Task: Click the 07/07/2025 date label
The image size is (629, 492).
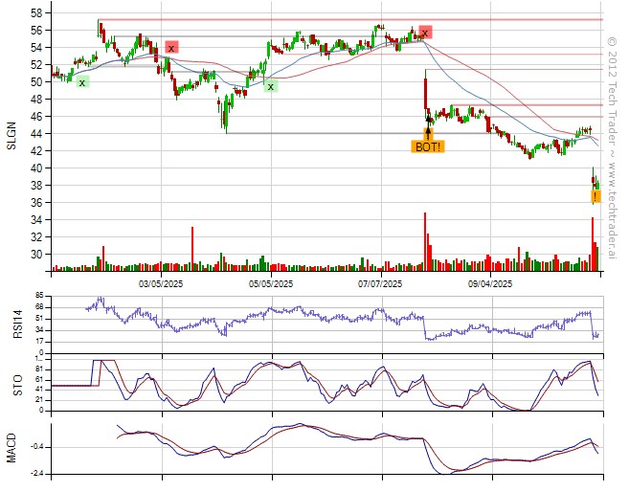Action: pyautogui.click(x=381, y=284)
